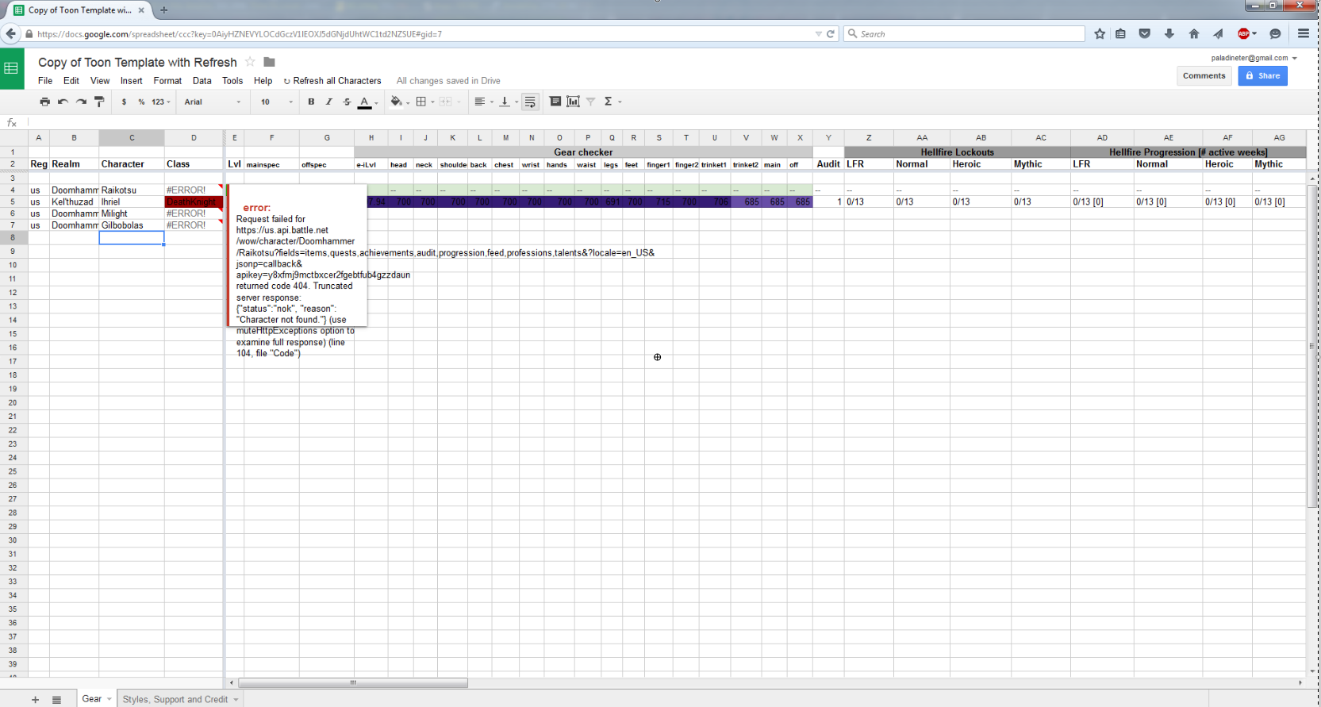The height and width of the screenshot is (707, 1321).
Task: Toggle strikethrough formatting
Action: pos(347,102)
